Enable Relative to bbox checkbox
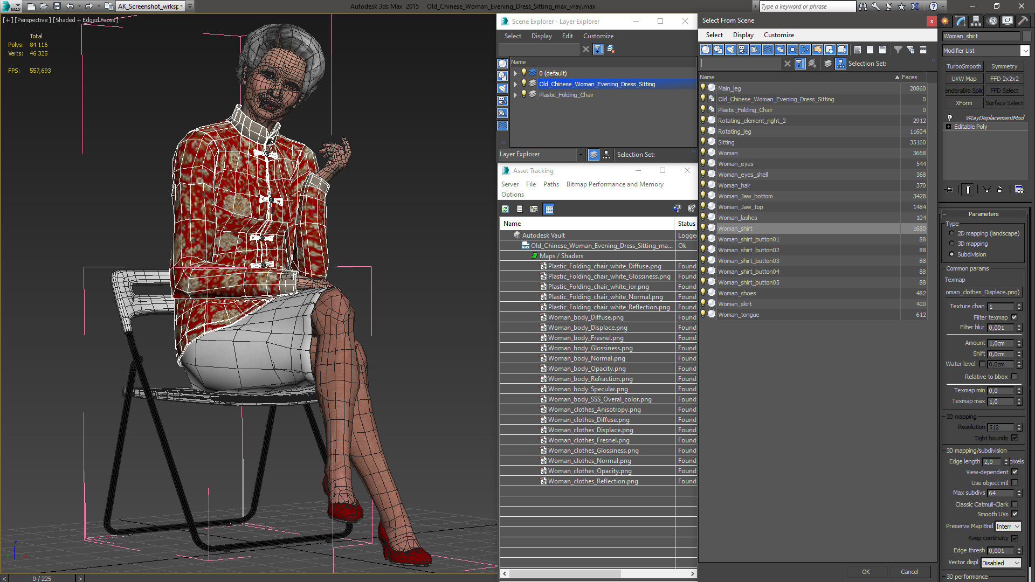The image size is (1035, 582). (1014, 377)
